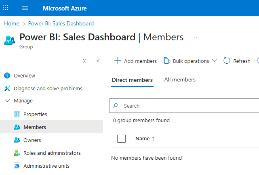Open the more options ellipsis
Image resolution: width=259 pixels, height=175 pixels.
coord(196,37)
